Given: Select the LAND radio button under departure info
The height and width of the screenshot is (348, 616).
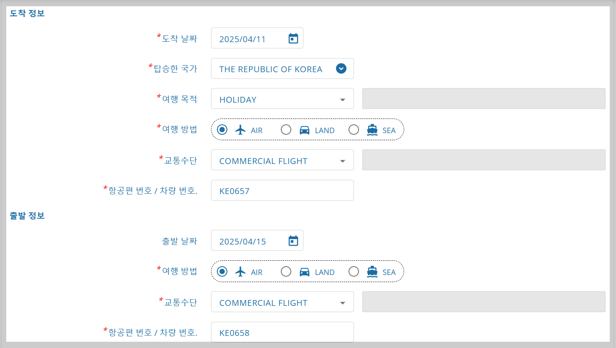Looking at the screenshot, I should (x=286, y=272).
